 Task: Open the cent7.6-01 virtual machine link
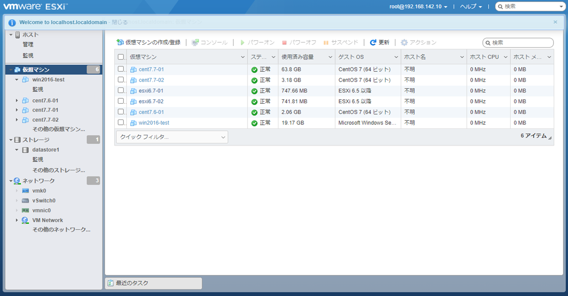pos(152,112)
